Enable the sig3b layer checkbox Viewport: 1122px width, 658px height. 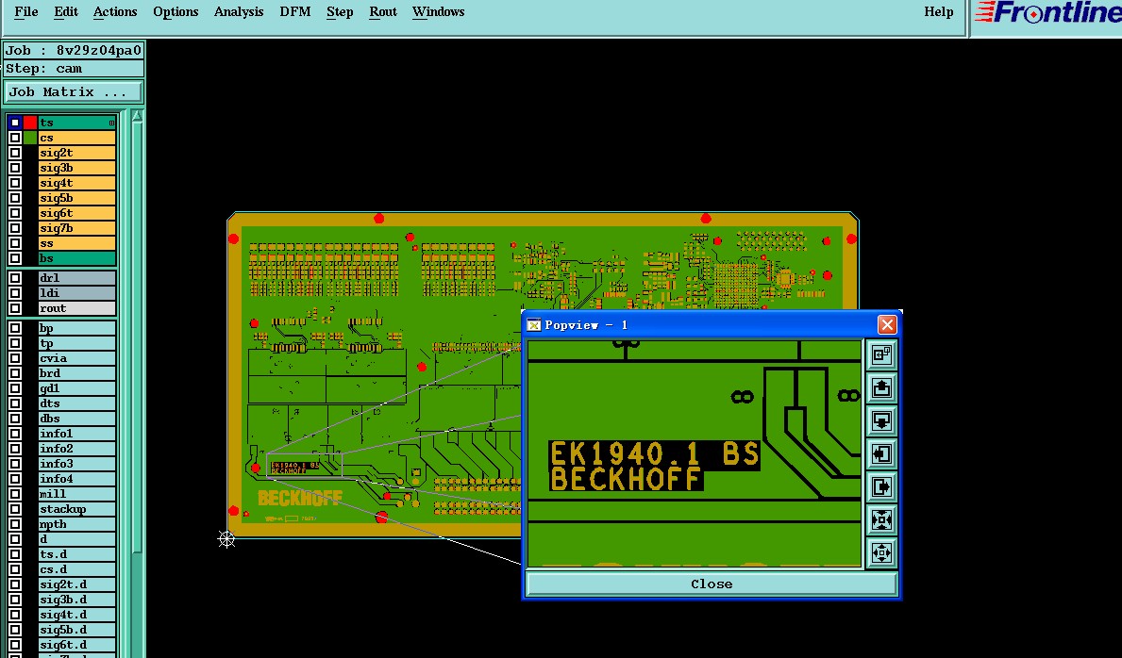click(15, 168)
